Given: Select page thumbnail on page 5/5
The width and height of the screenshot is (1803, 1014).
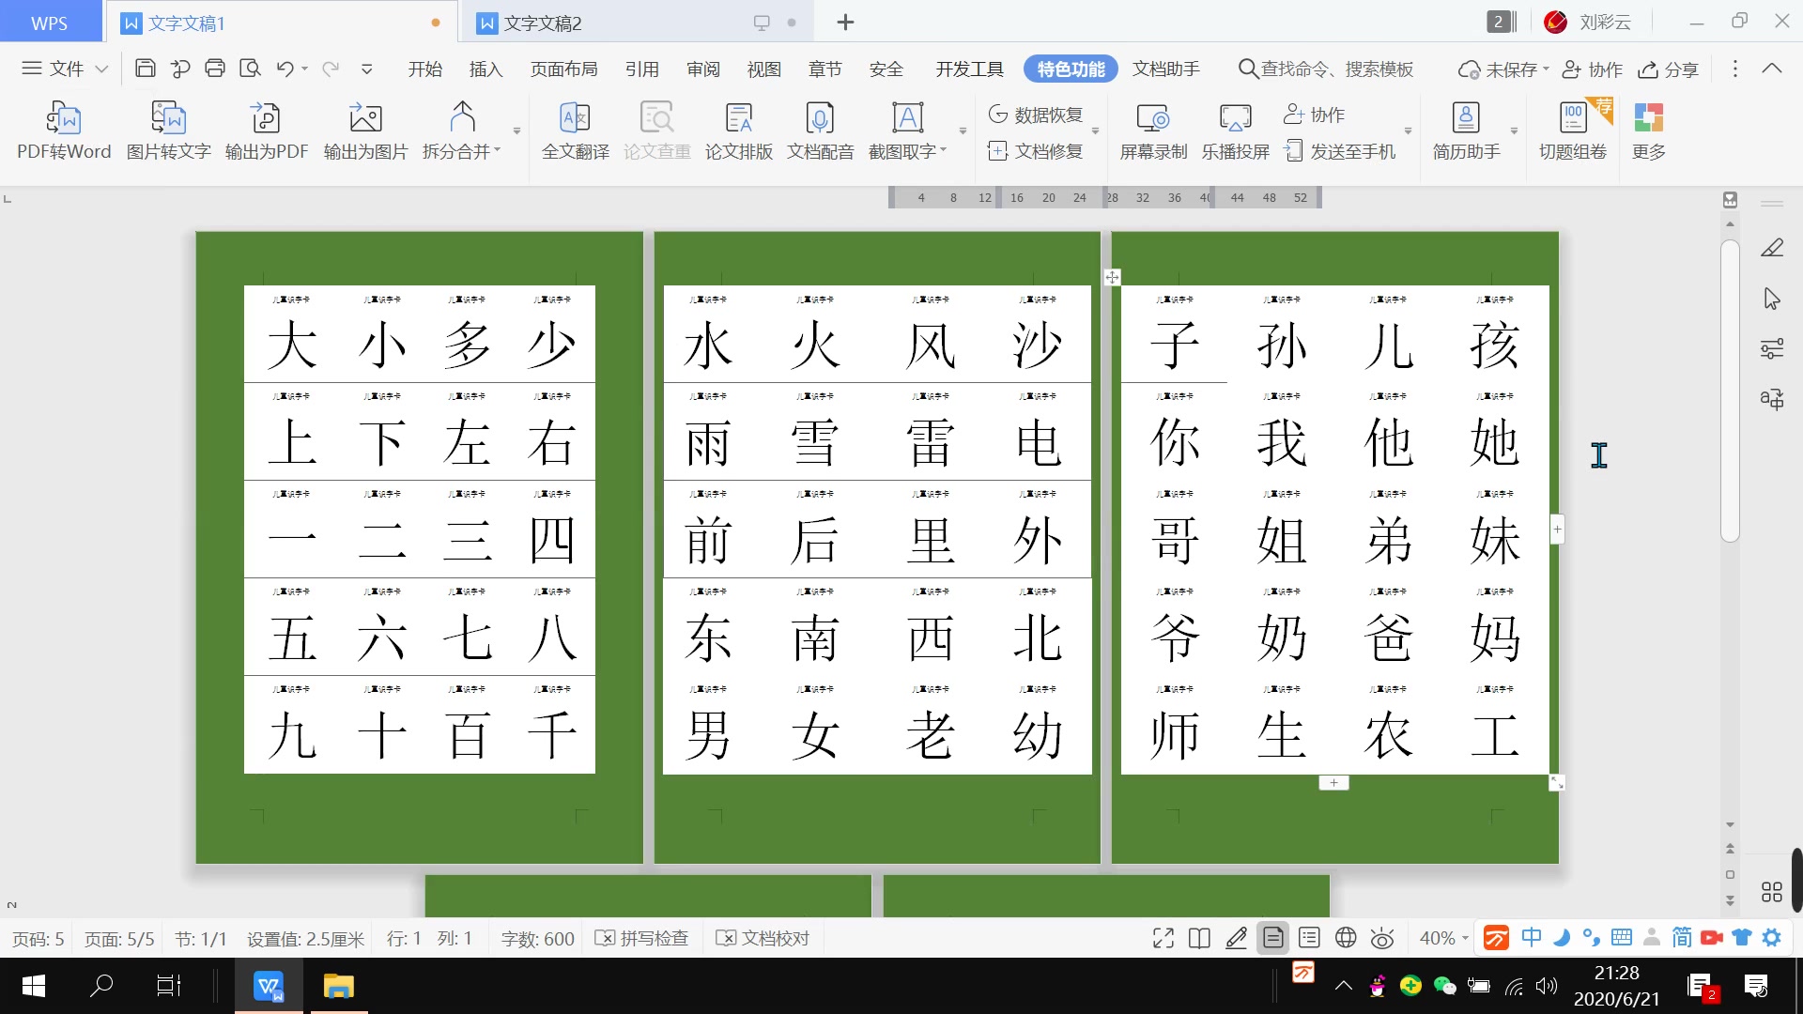Looking at the screenshot, I should click(x=1106, y=891).
